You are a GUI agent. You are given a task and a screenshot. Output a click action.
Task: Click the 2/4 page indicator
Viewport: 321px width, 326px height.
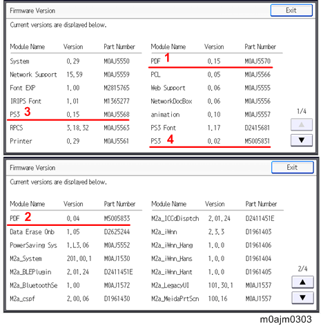click(303, 269)
